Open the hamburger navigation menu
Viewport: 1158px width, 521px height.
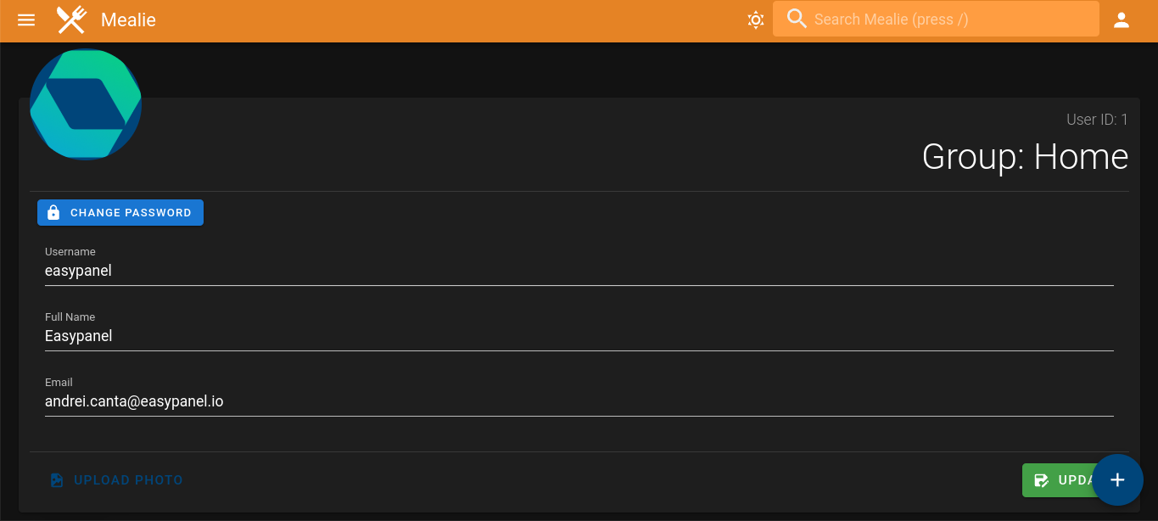tap(26, 20)
